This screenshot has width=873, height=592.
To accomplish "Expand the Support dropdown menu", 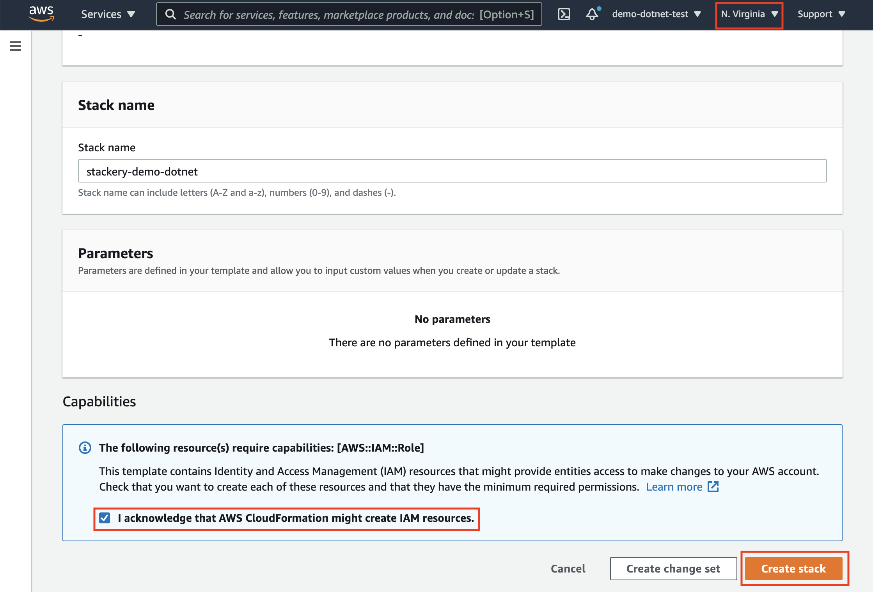I will (821, 14).
